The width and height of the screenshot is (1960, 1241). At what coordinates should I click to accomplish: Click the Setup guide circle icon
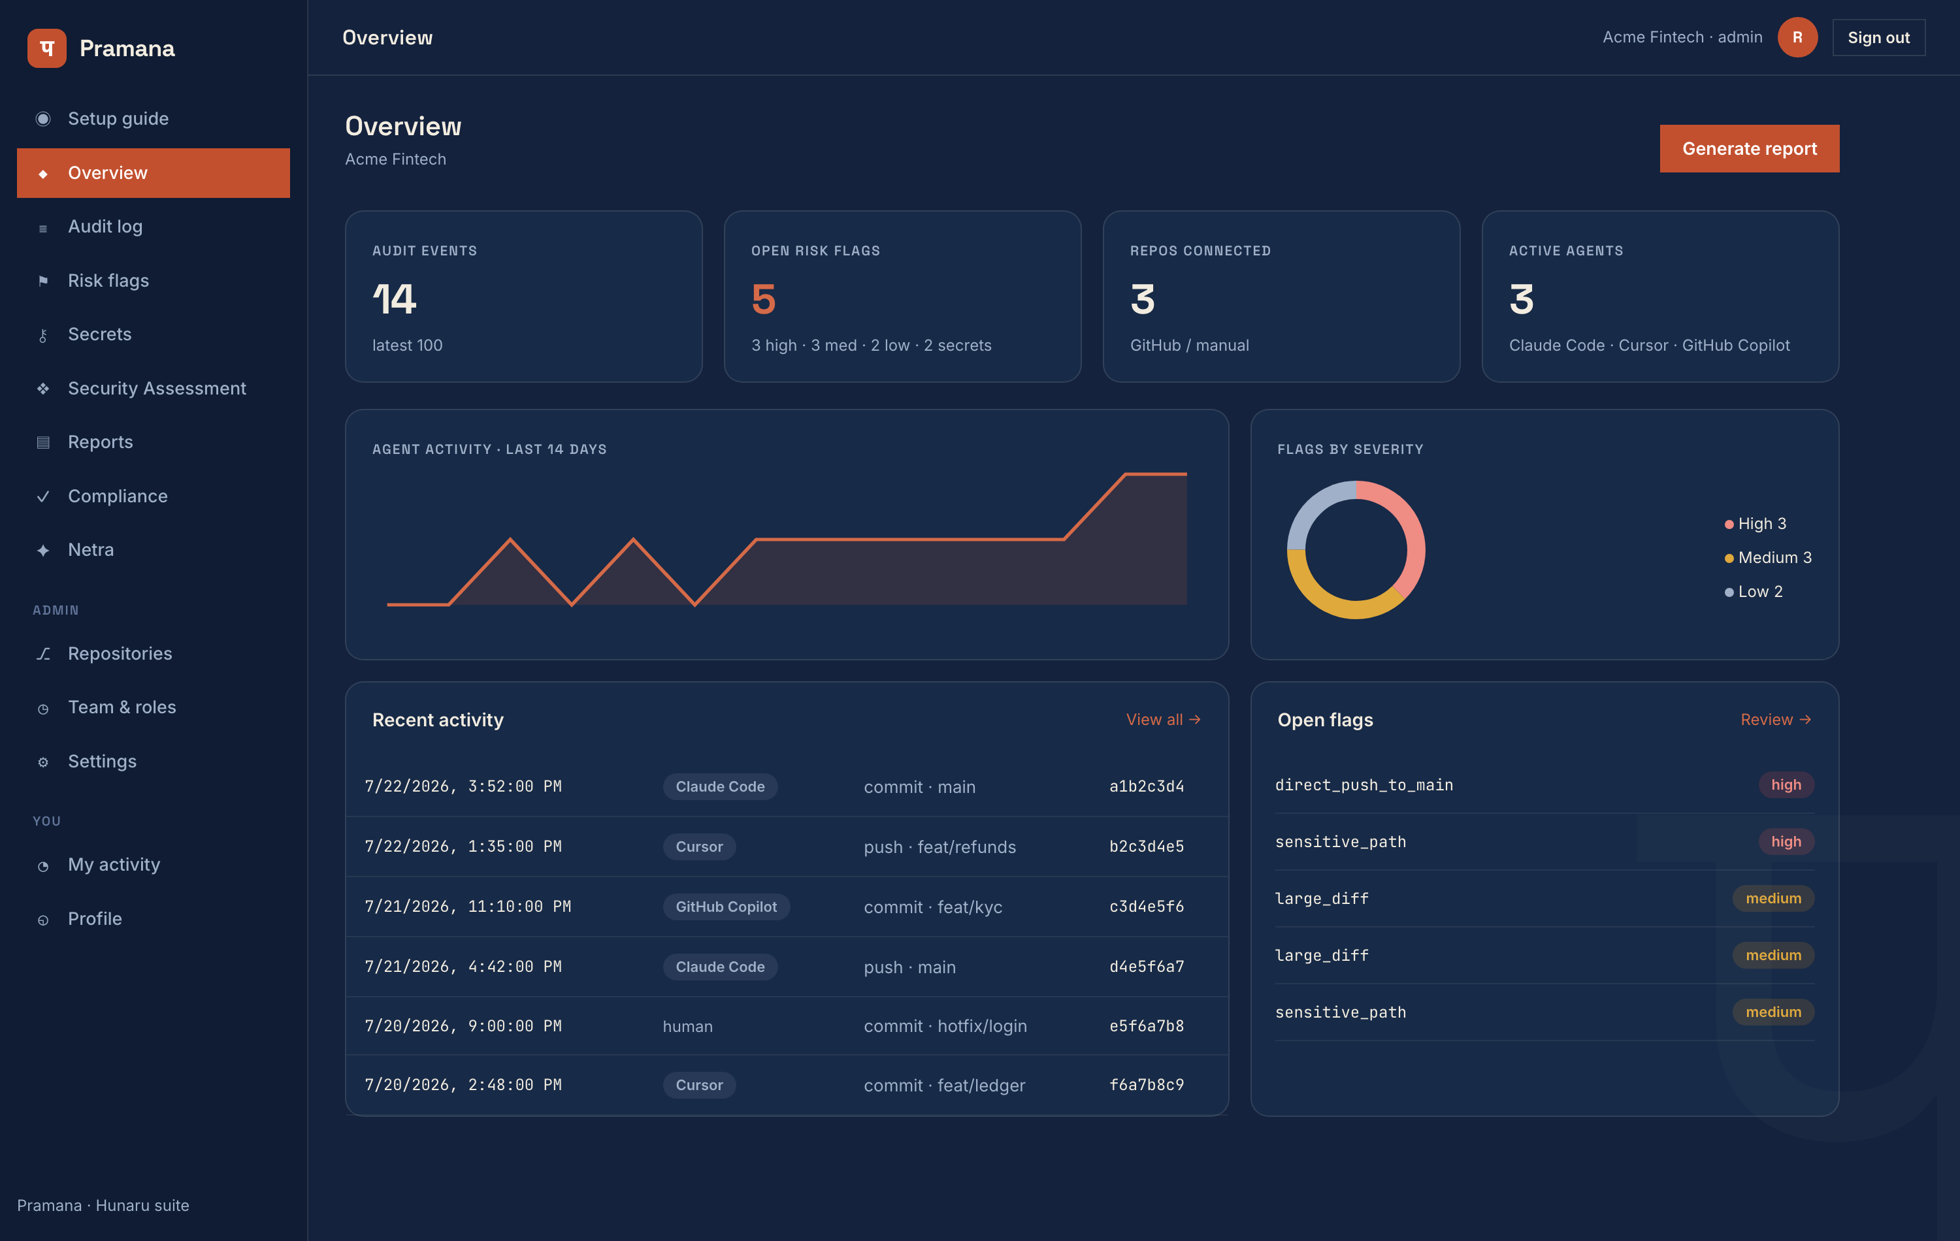[43, 119]
